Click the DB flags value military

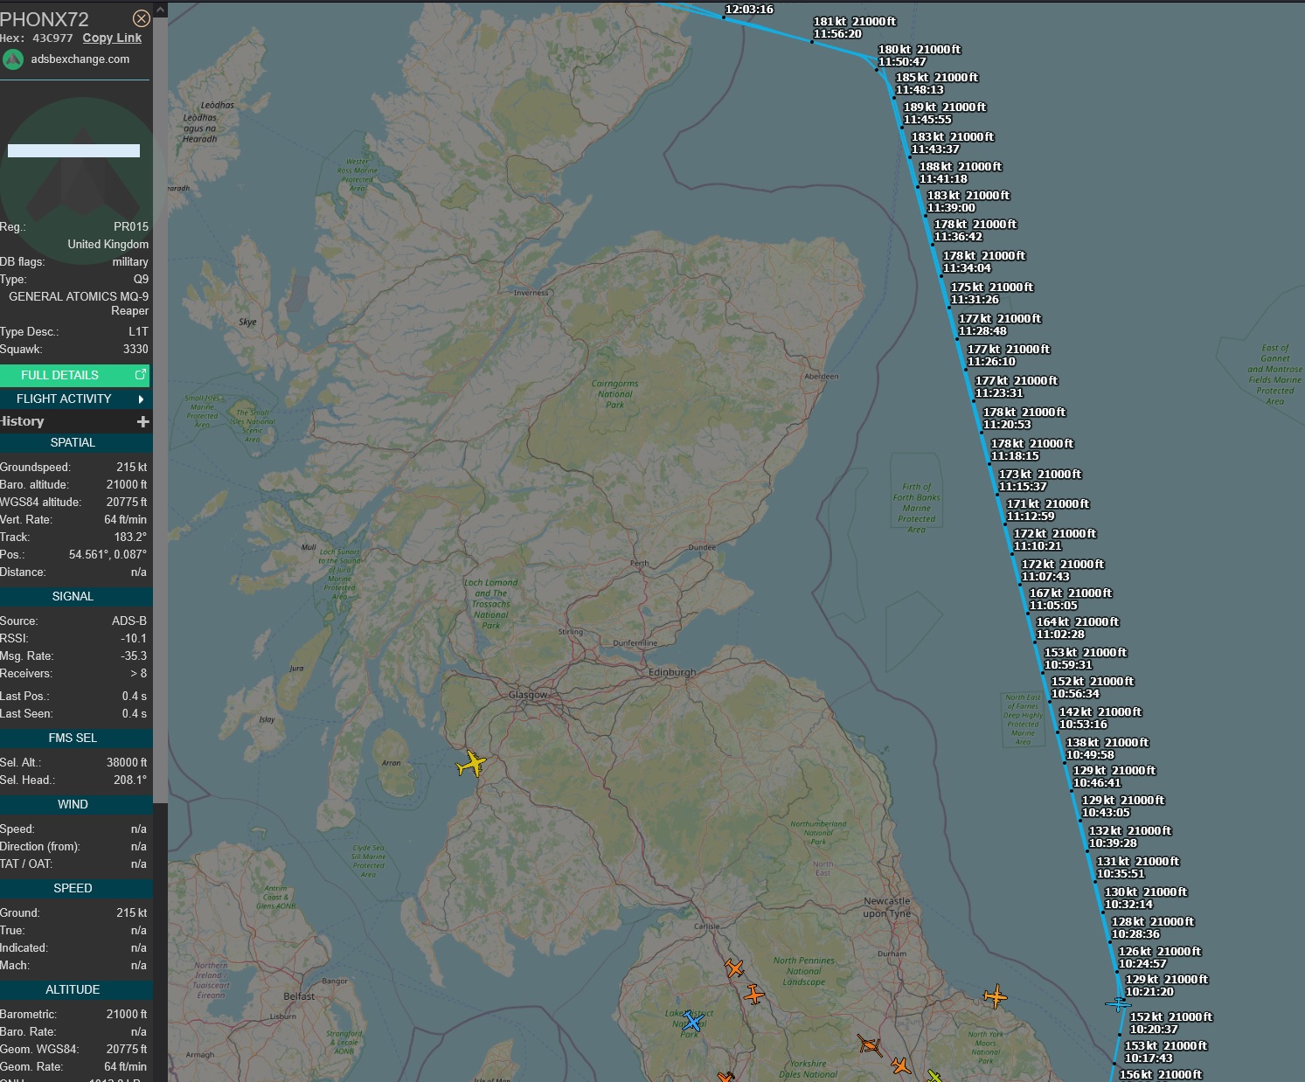pos(130,262)
